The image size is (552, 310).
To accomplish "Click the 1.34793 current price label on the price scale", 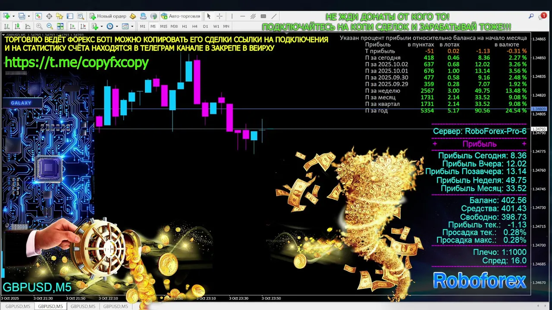I will pyautogui.click(x=539, y=129).
